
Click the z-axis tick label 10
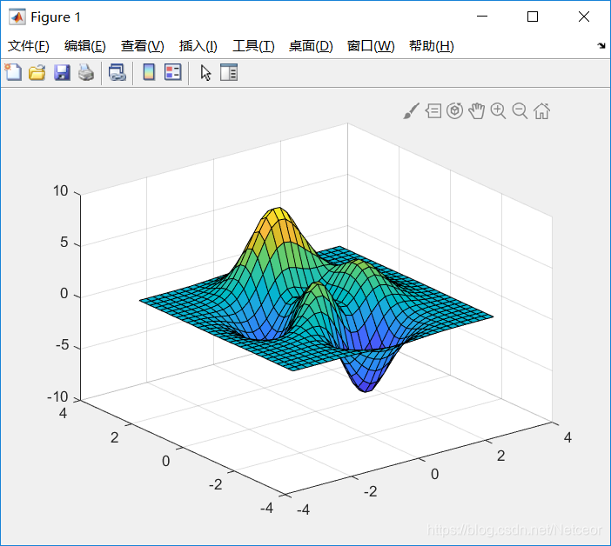tap(60, 190)
